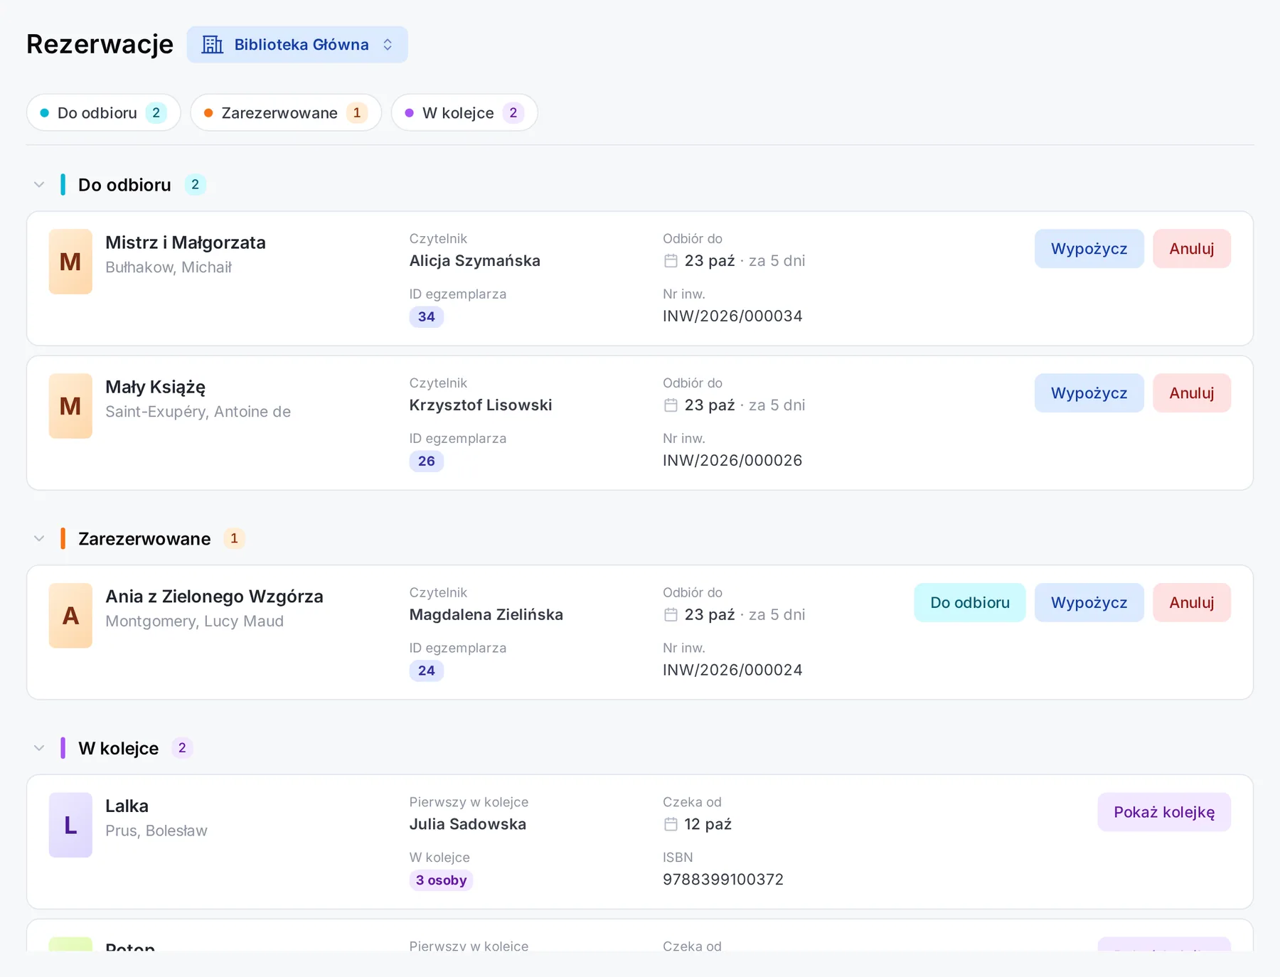Click Anuluj for Ania z Zielonego Wzgórza

pos(1192,603)
